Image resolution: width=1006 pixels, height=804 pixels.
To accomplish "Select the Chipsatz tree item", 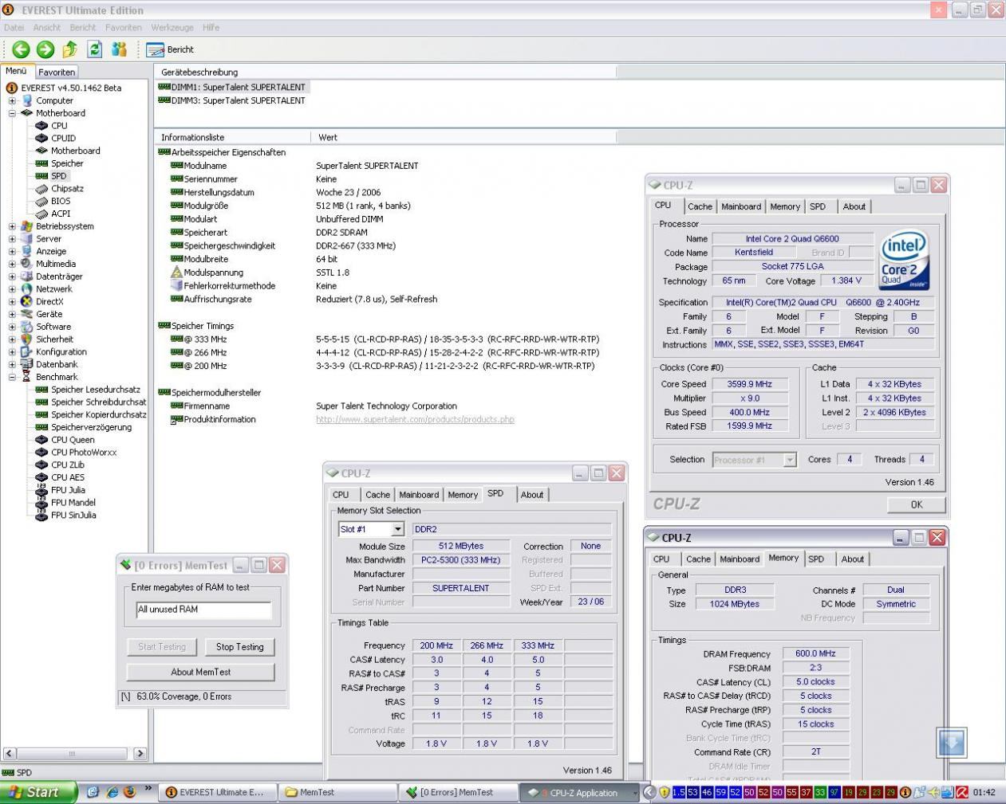I will coord(67,188).
